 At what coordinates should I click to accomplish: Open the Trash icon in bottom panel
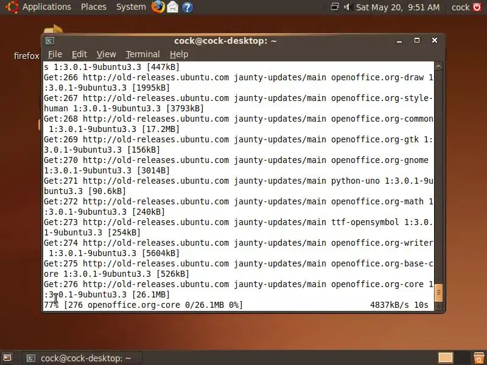[x=478, y=358]
